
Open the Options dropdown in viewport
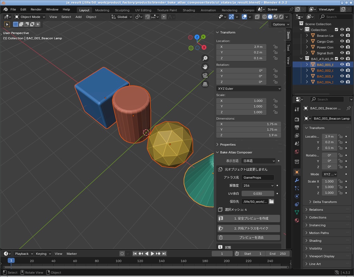(x=281, y=25)
